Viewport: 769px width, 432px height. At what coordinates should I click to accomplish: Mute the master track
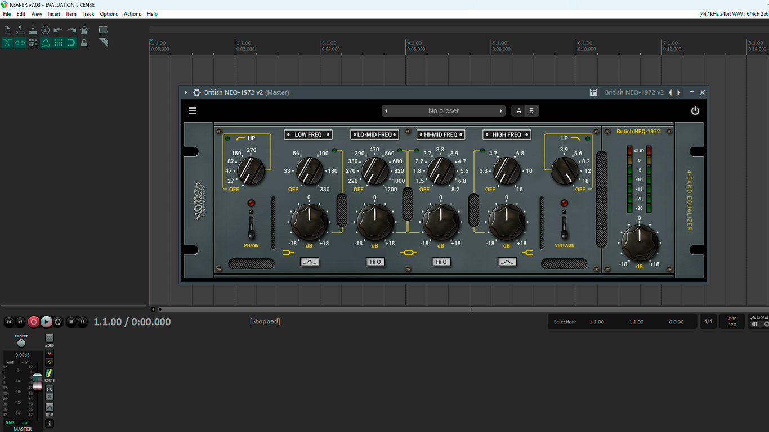click(50, 354)
